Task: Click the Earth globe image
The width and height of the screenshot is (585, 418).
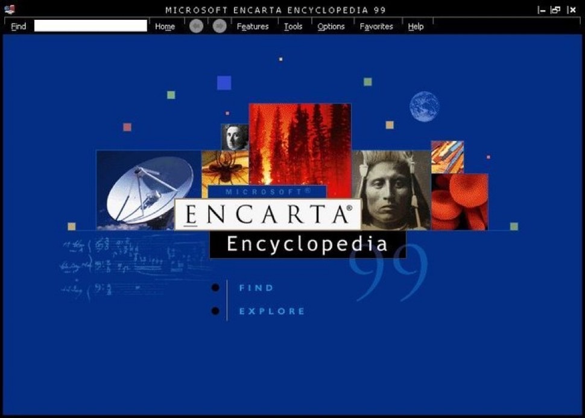Action: [x=424, y=107]
